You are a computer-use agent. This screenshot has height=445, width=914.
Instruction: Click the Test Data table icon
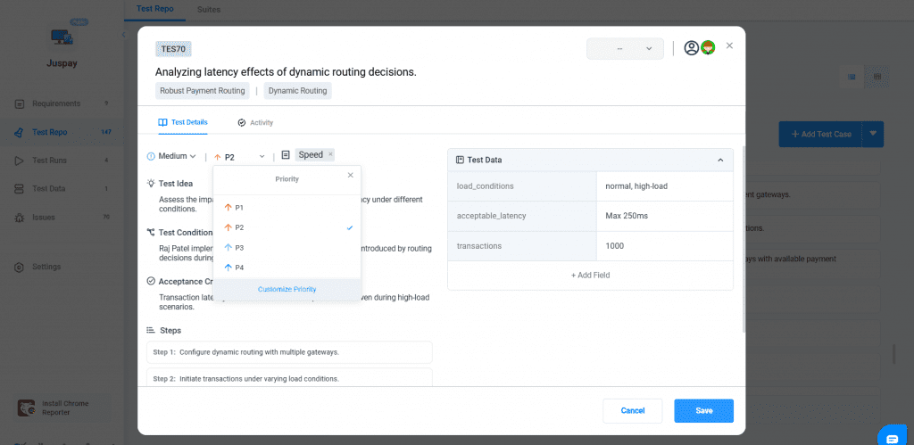pyautogui.click(x=460, y=160)
